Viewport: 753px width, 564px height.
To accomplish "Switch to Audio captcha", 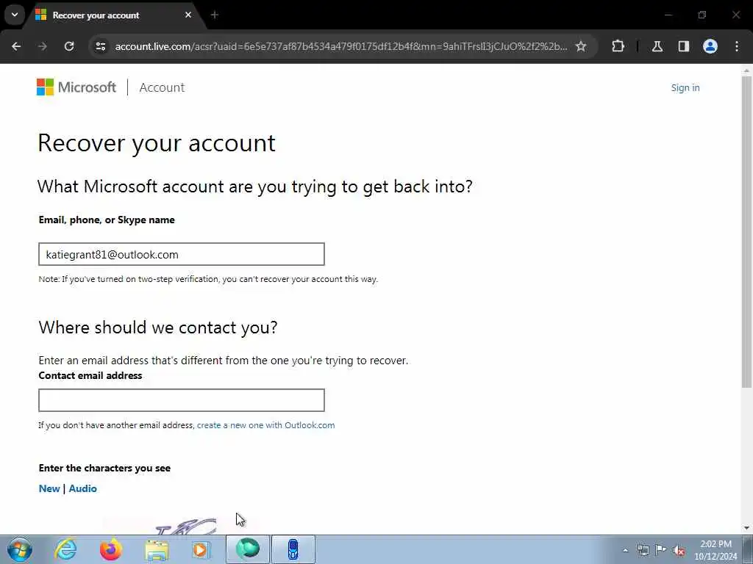I will click(x=82, y=488).
